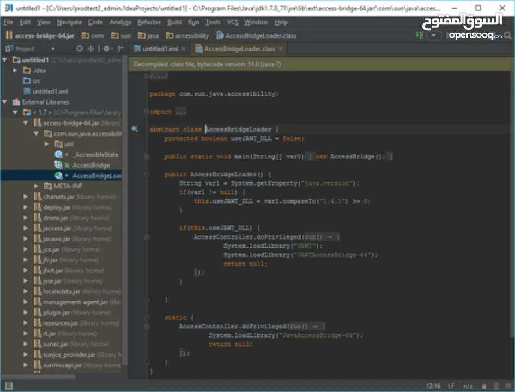The image size is (515, 392).
Task: Open the Project view dropdown arrow
Action: pos(52,48)
